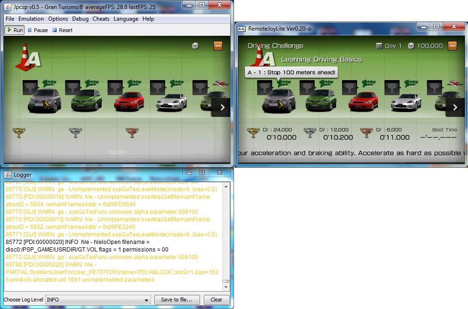The width and height of the screenshot is (468, 309).
Task: Select the gray car in RemoteJoyLite
Action: click(279, 101)
